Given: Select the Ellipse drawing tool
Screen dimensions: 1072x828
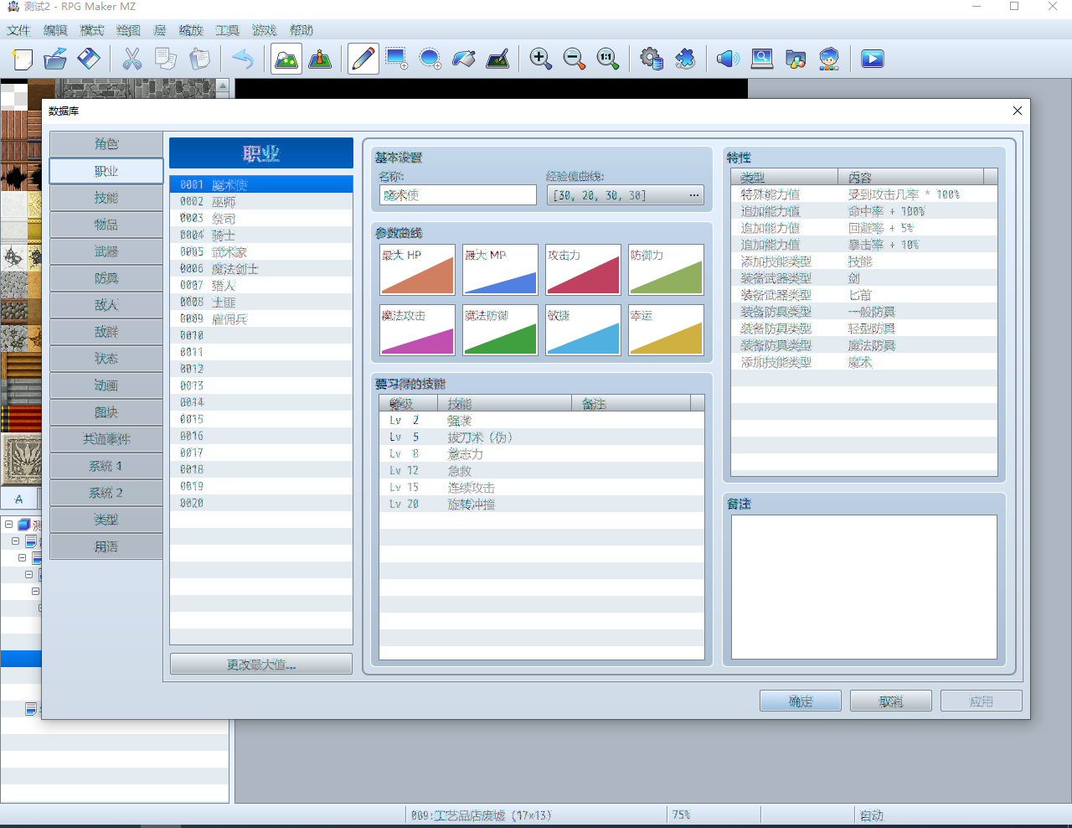Looking at the screenshot, I should pos(430,59).
